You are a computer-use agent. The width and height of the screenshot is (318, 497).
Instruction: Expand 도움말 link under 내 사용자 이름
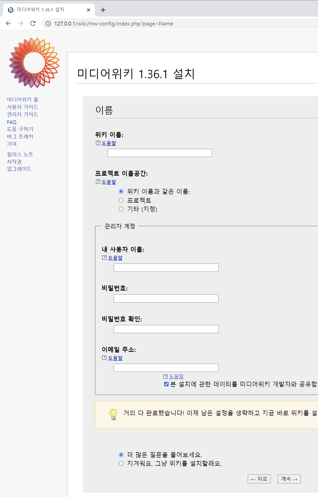tap(115, 258)
